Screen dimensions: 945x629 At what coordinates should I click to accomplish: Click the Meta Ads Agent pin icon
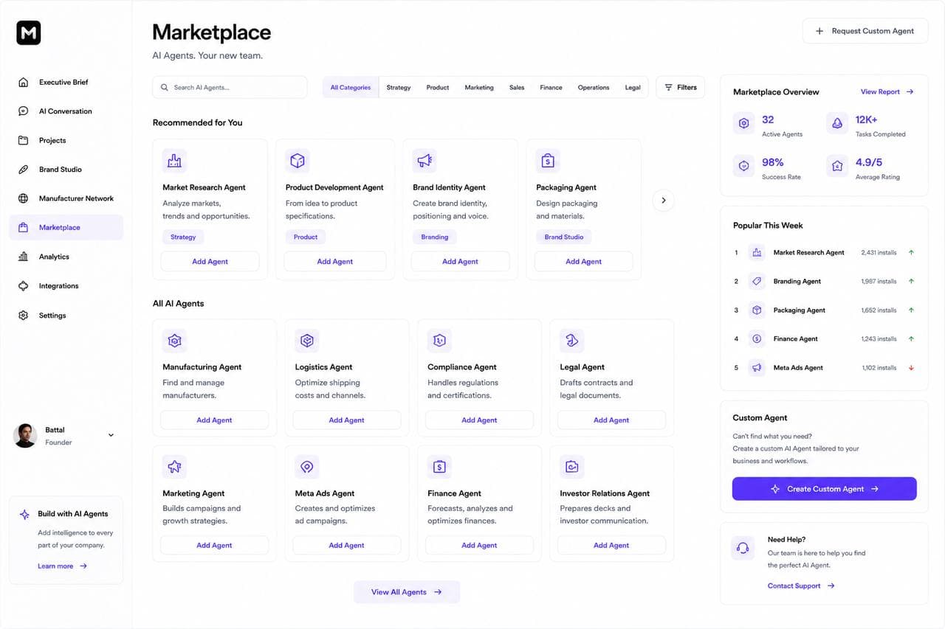tap(307, 467)
